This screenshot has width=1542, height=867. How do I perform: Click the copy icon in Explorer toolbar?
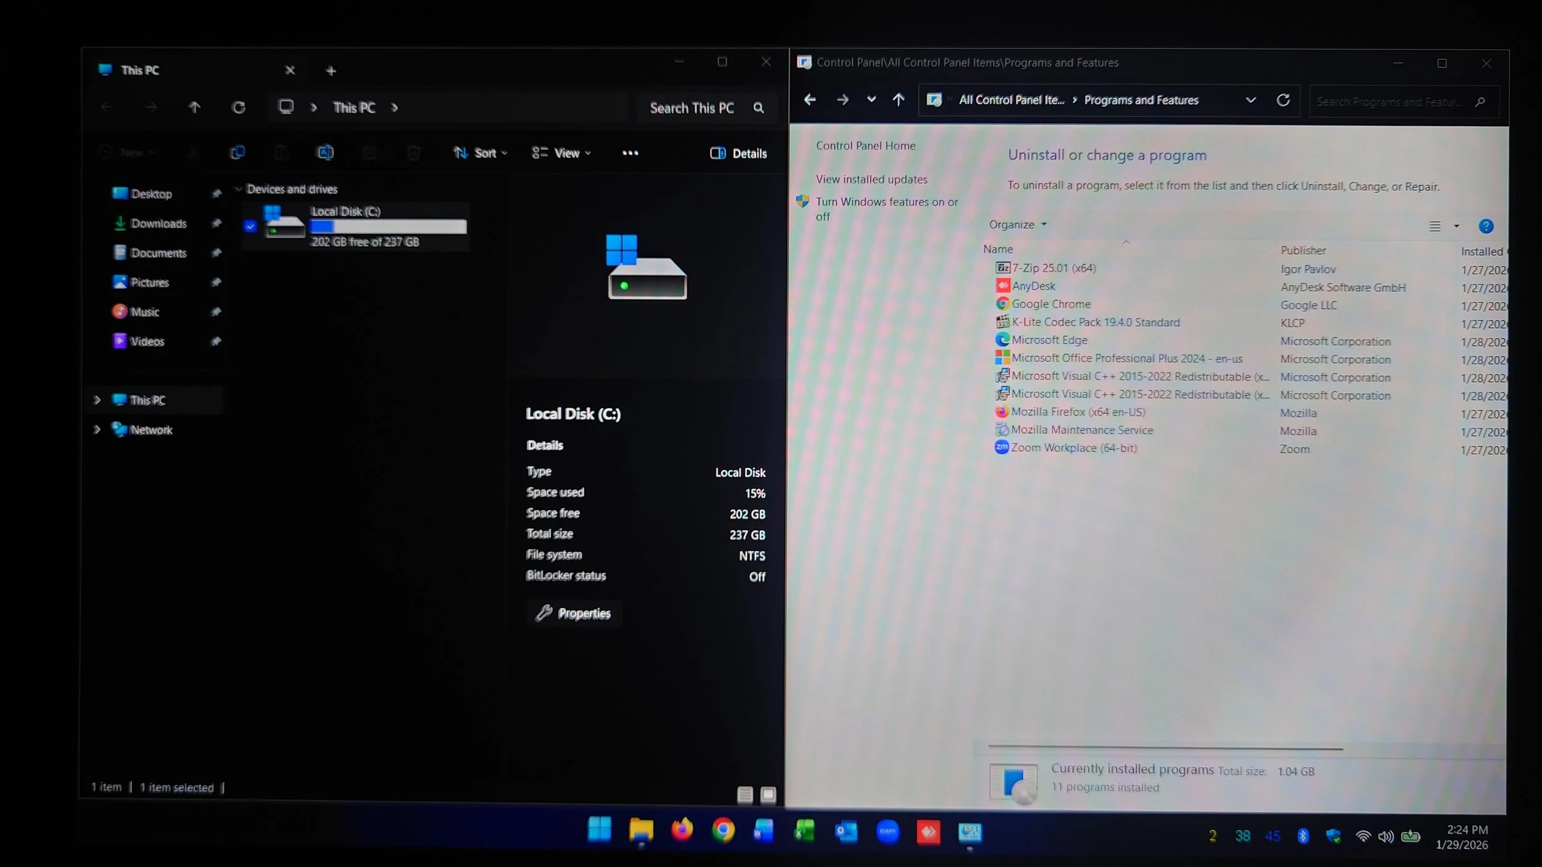pos(237,153)
